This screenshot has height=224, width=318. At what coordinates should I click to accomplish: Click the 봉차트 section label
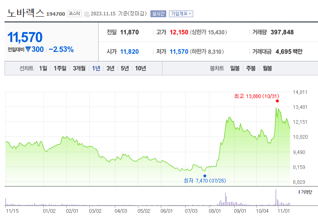[x=217, y=68]
